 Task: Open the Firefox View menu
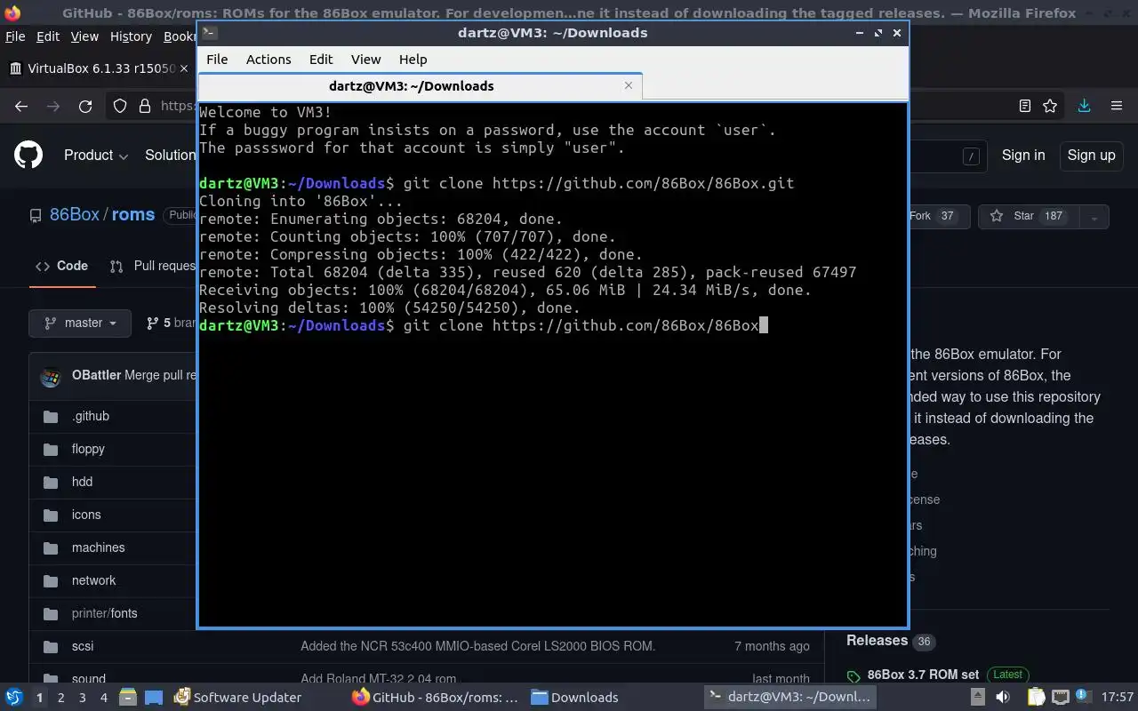[x=84, y=36]
